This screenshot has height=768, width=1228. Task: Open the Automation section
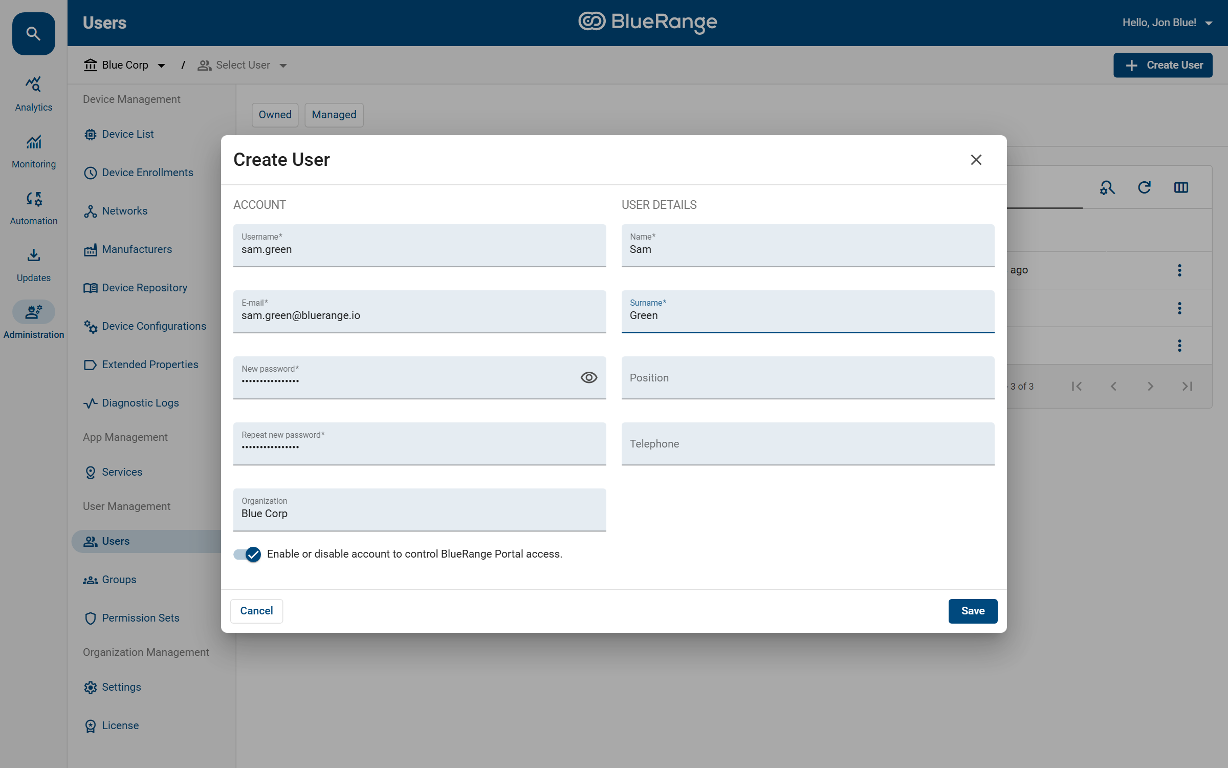coord(34,208)
